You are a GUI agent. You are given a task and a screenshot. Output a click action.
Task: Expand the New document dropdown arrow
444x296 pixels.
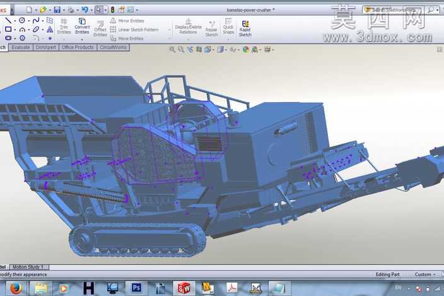(36, 10)
